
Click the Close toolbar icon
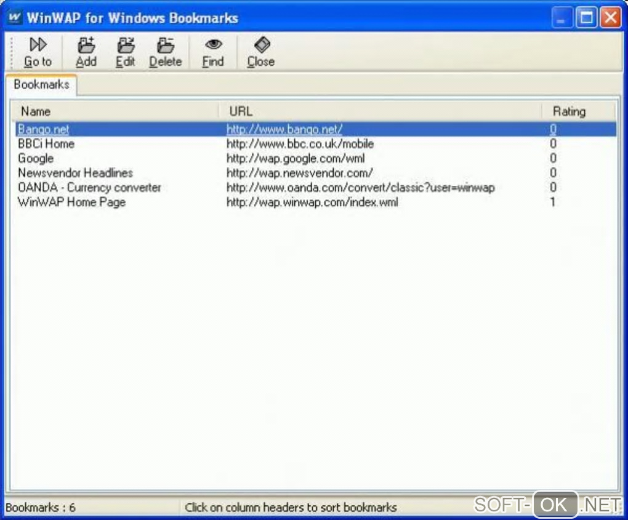pyautogui.click(x=261, y=52)
